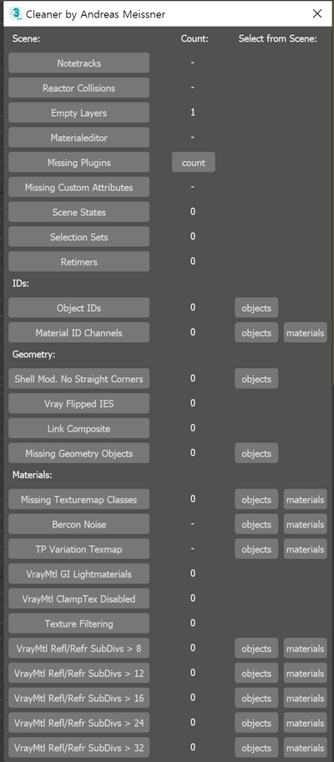Select materials with SubDivs > 24
This screenshot has width=334, height=762.
pyautogui.click(x=306, y=722)
